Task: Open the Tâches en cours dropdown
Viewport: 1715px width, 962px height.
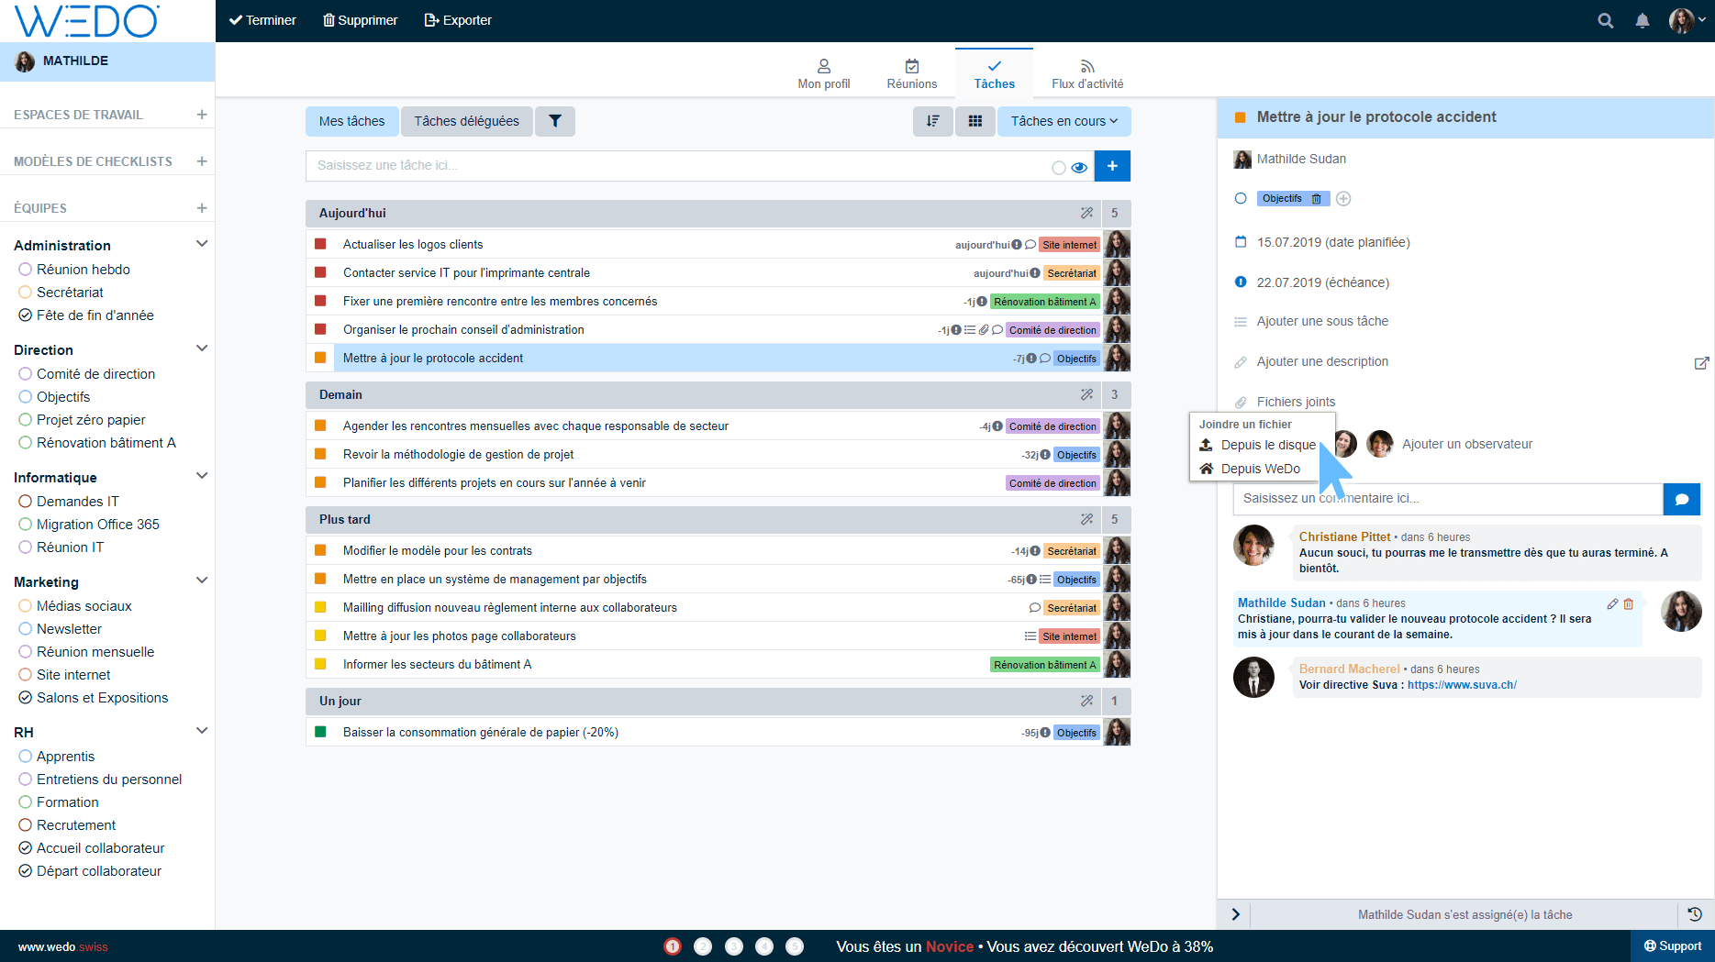Action: click(1064, 121)
